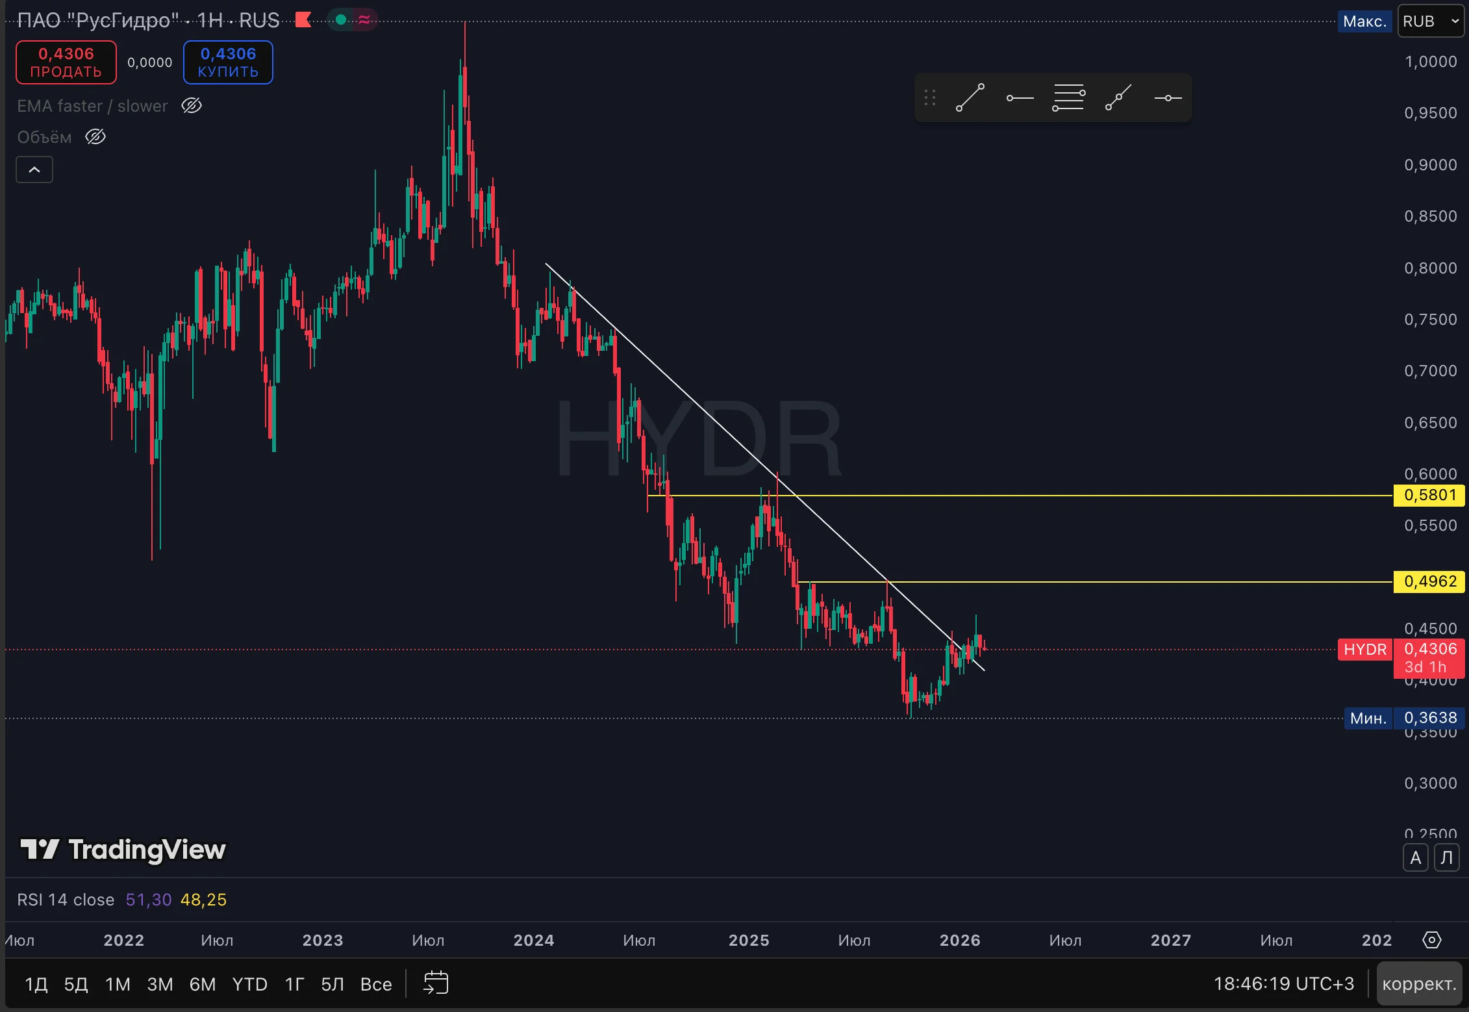Viewport: 1469px width, 1012px height.
Task: Click the 0,3000 level on price scale
Action: coord(1431,783)
